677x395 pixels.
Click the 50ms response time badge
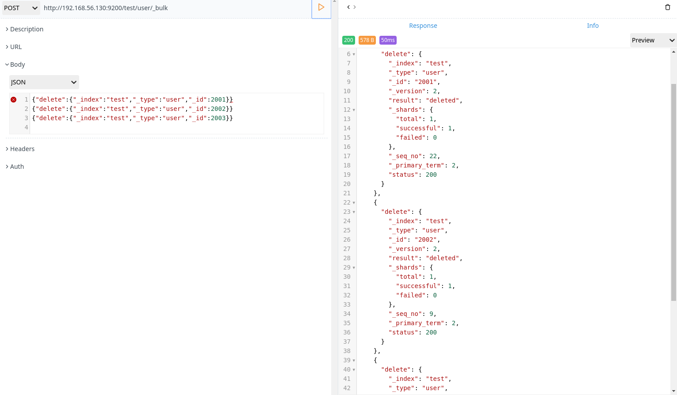[x=387, y=40]
